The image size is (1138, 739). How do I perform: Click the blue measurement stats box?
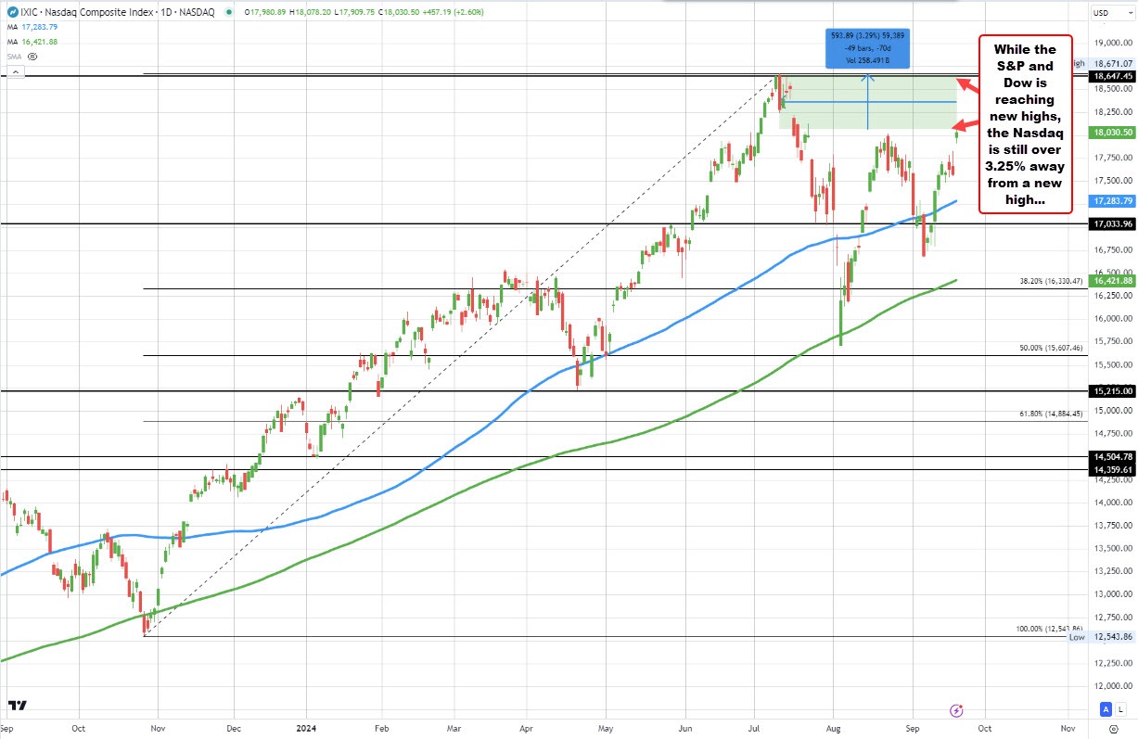[866, 46]
